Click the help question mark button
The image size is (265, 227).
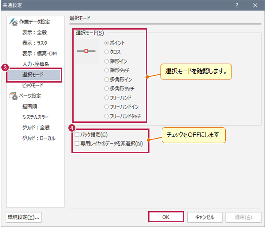point(237,5)
